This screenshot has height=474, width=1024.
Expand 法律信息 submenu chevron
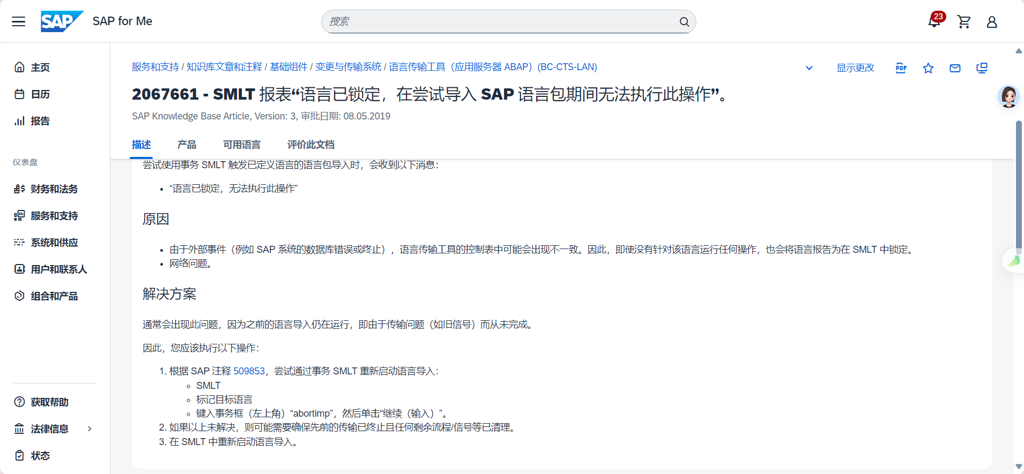tap(90, 429)
